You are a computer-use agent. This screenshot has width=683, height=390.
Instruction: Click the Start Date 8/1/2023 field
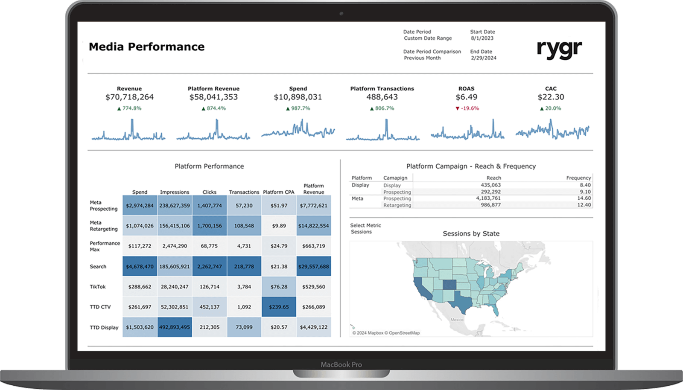[x=482, y=38]
